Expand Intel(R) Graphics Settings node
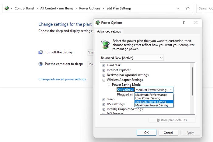Screen dimensions: 213x142 [104, 109]
